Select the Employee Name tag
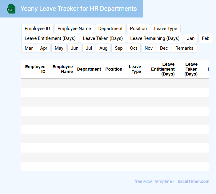216x194 pixels. tap(74, 29)
